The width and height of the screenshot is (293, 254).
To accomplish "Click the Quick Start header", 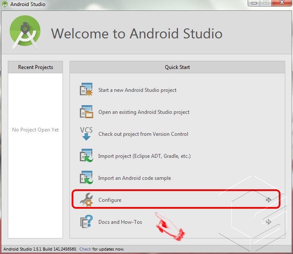I will point(177,67).
